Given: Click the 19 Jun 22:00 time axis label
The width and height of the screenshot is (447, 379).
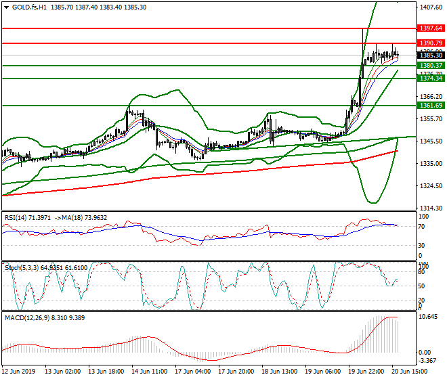Looking at the screenshot, I should click(366, 372).
